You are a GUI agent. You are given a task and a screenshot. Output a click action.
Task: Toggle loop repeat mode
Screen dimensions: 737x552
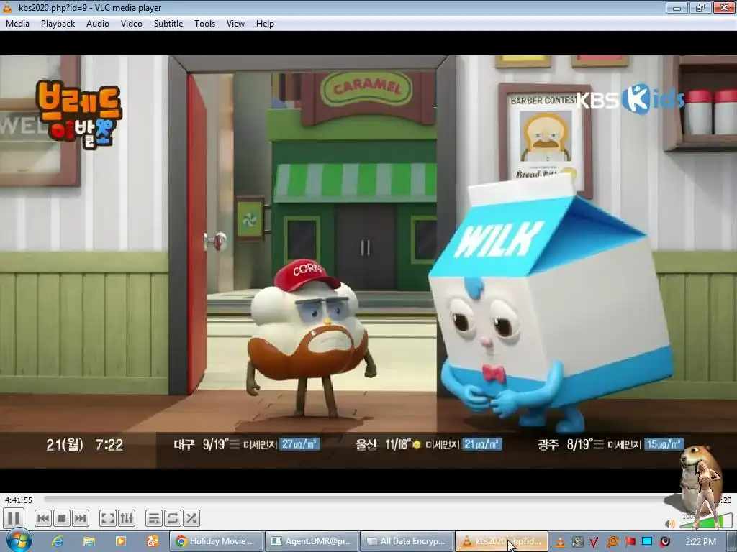[173, 518]
